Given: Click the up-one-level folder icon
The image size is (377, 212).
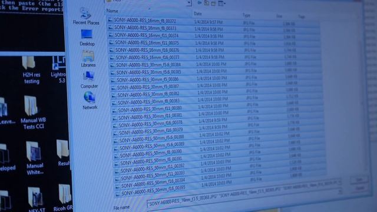Looking at the screenshot, I should (x=207, y=3).
